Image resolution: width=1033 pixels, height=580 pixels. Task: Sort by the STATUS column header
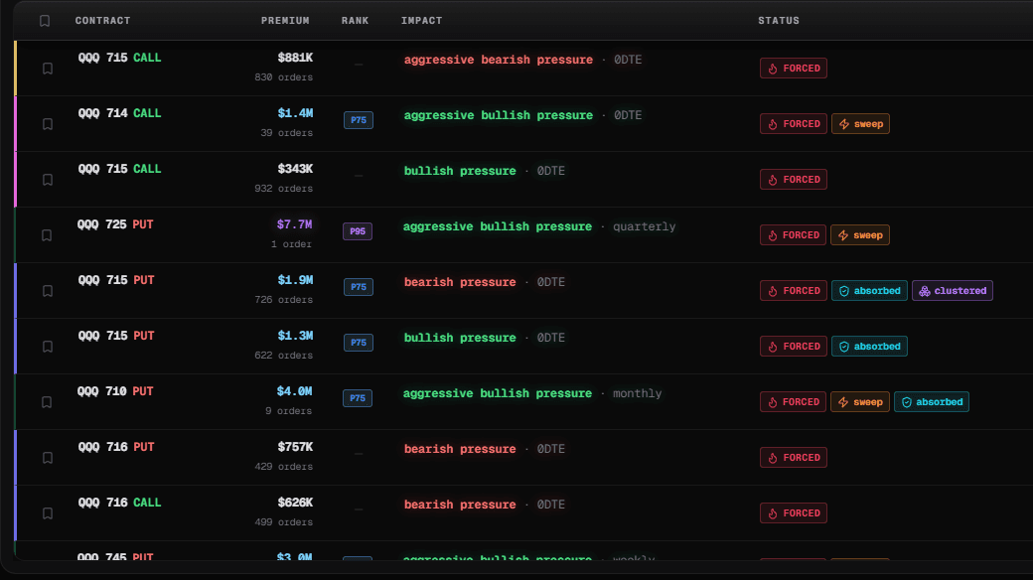(779, 21)
